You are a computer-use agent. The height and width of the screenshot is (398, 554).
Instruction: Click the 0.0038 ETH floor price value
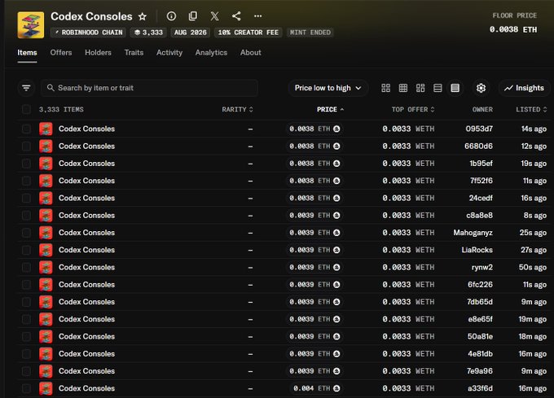click(513, 29)
